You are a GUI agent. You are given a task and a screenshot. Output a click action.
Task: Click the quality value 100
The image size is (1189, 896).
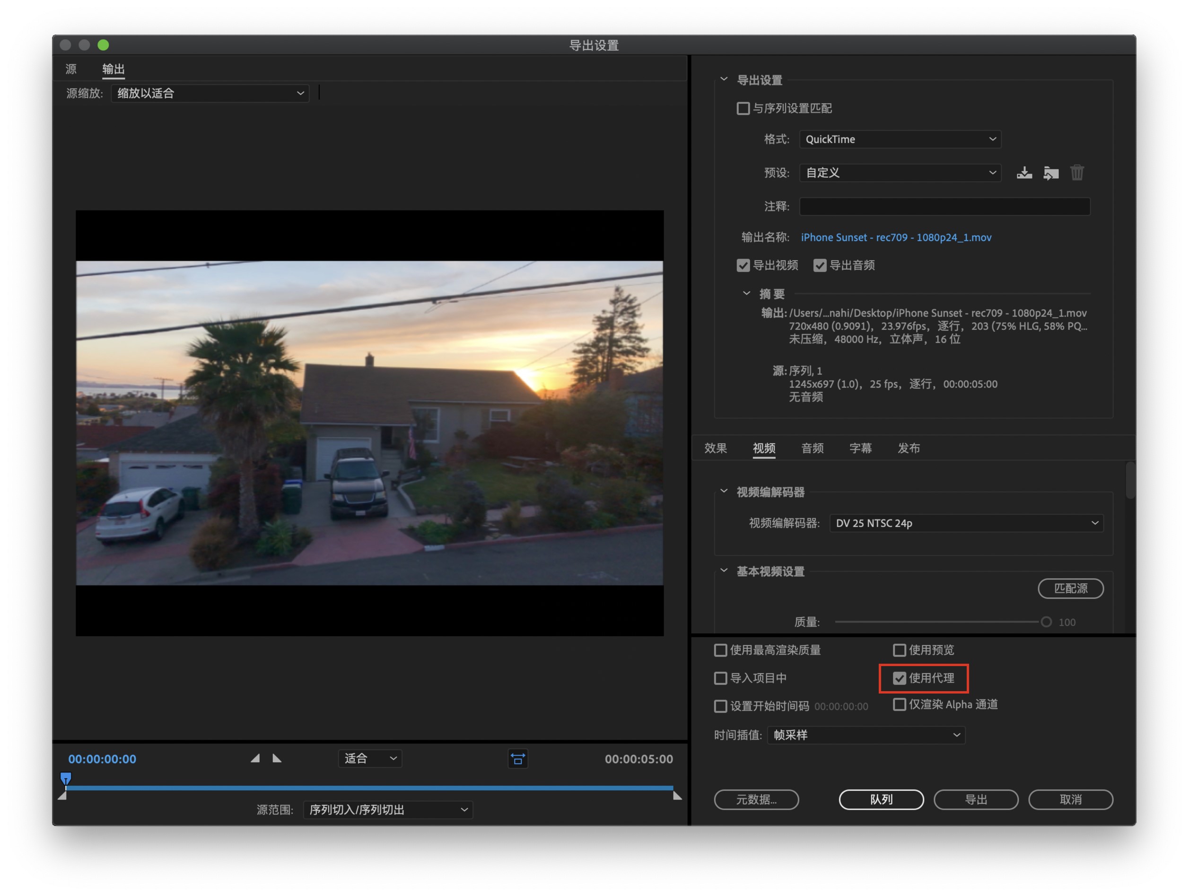point(1067,622)
